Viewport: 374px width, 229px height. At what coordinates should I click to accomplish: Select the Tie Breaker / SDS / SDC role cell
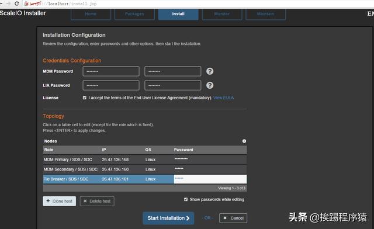tap(72, 179)
